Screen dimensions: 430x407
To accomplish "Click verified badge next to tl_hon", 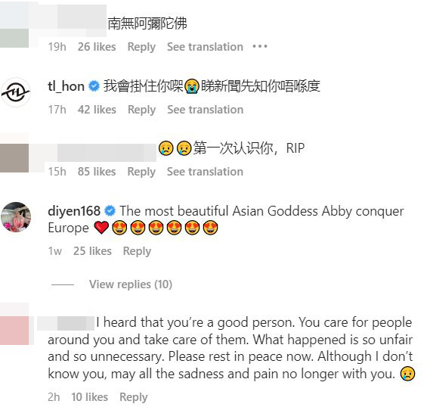I will pos(94,86).
